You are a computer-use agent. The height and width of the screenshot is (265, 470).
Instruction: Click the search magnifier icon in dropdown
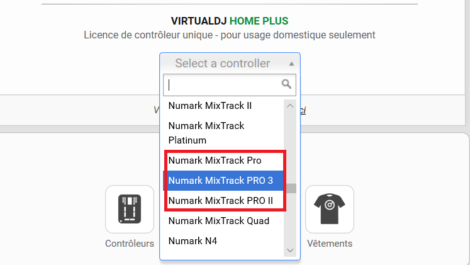286,84
